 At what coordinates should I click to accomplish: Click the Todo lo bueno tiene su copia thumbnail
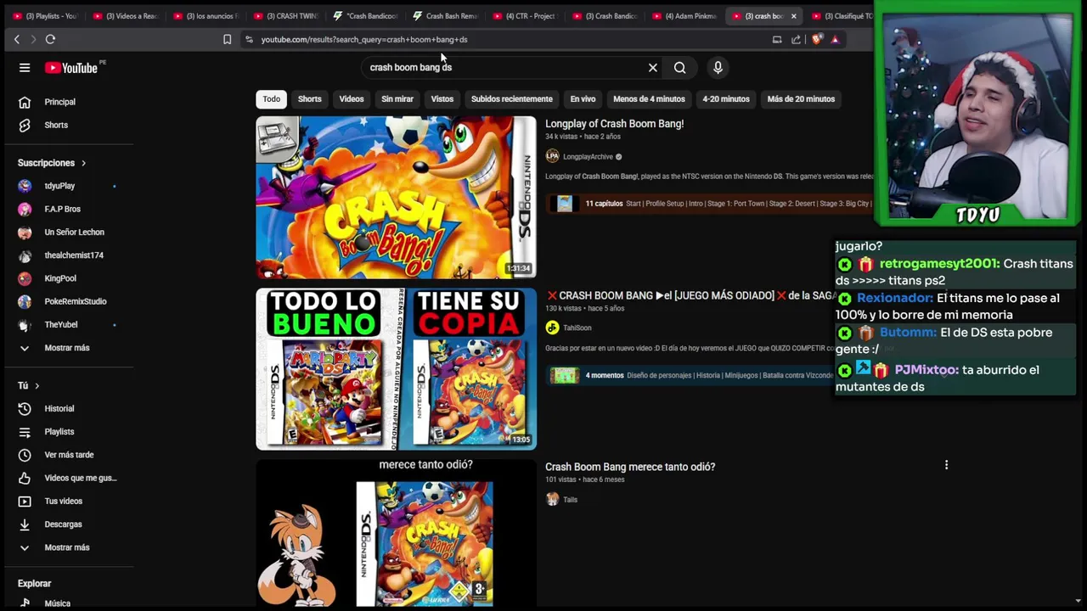click(x=397, y=369)
